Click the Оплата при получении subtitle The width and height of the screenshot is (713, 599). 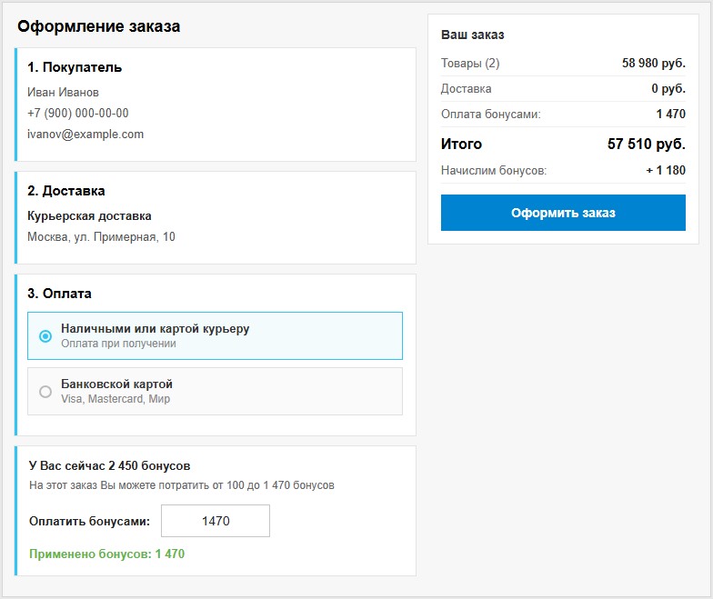[x=118, y=344]
